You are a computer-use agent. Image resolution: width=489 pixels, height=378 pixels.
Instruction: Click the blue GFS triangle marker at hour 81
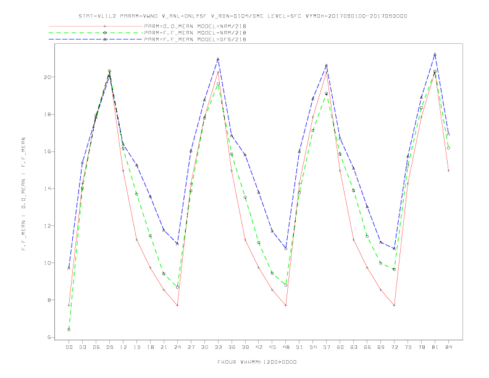[x=435, y=54]
